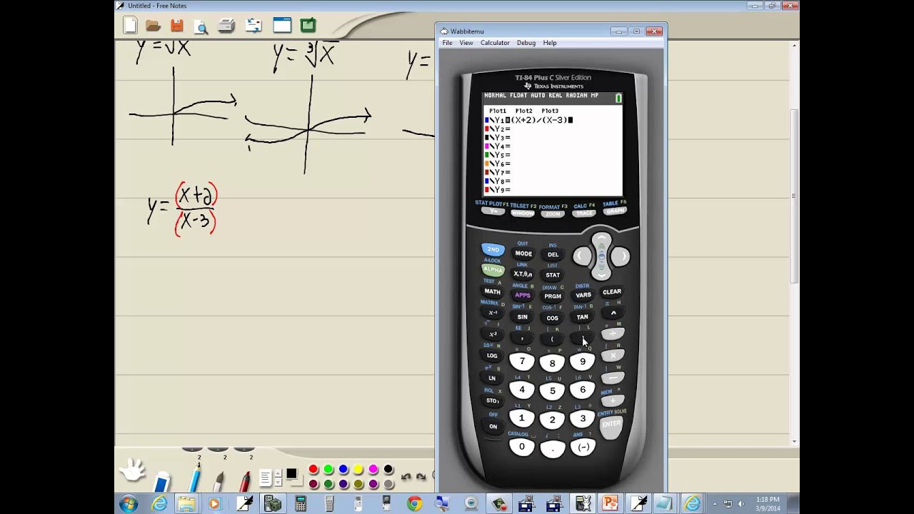Create a new note in Free Notes
914x514 pixels.
pyautogui.click(x=130, y=26)
